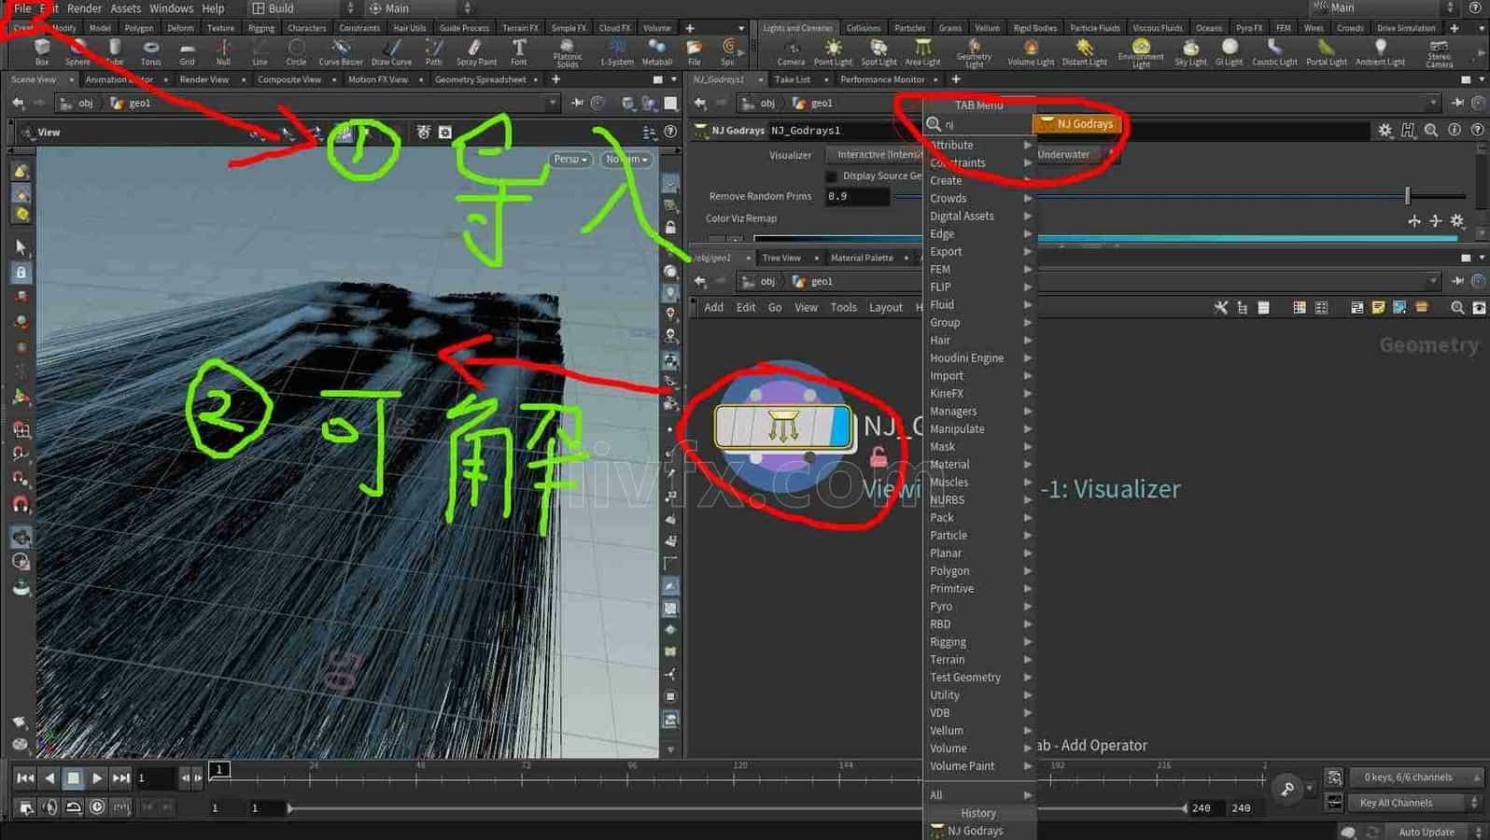The image size is (1490, 840).
Task: Select the Null shelf tool
Action: (x=223, y=52)
